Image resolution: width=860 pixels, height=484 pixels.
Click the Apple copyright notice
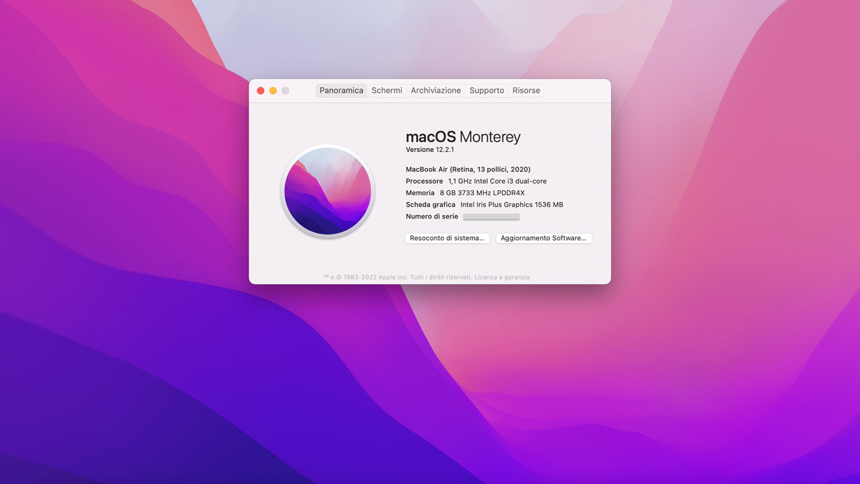tap(398, 277)
